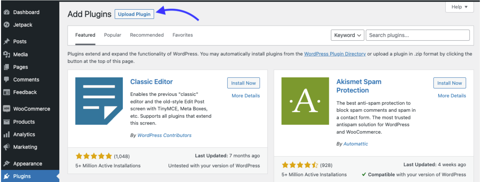The width and height of the screenshot is (485, 182).
Task: Click 'Compatible with your version of WordPress' text
Action: tap(414, 174)
